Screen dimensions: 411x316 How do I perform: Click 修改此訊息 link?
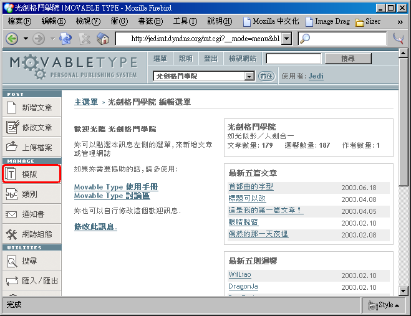click(95, 227)
